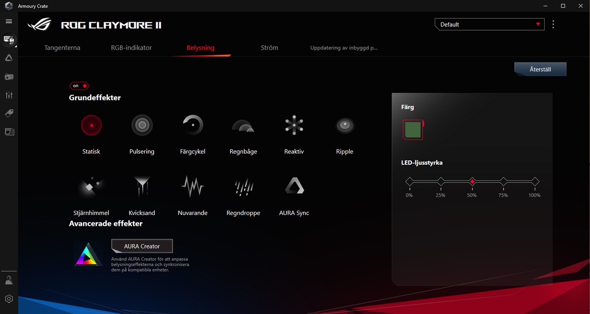Enable the AURA Sync effect
Image resolution: width=590 pixels, height=314 pixels.
294,187
